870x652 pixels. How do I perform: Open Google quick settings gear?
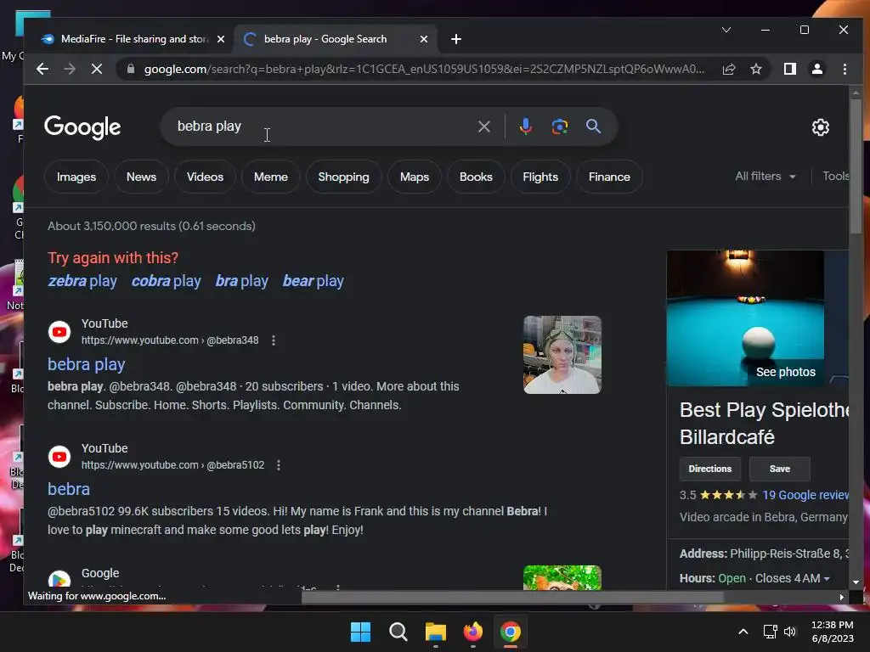click(x=820, y=127)
